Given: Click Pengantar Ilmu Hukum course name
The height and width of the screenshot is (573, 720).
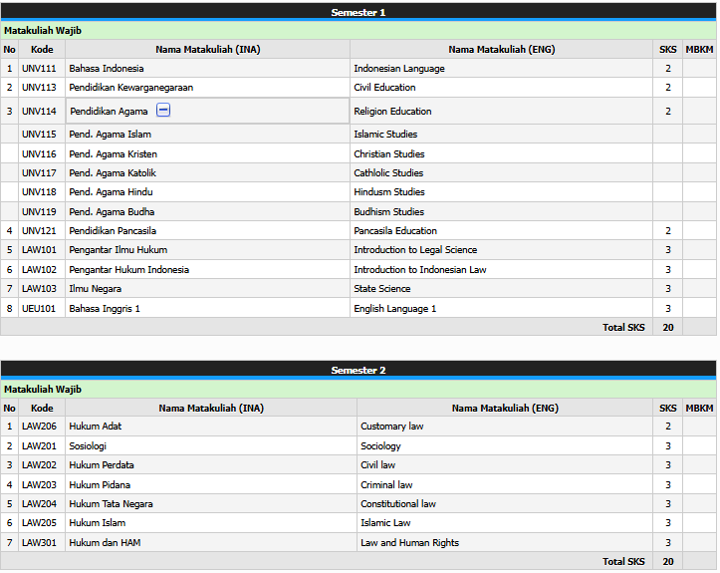Looking at the screenshot, I should pos(119,250).
